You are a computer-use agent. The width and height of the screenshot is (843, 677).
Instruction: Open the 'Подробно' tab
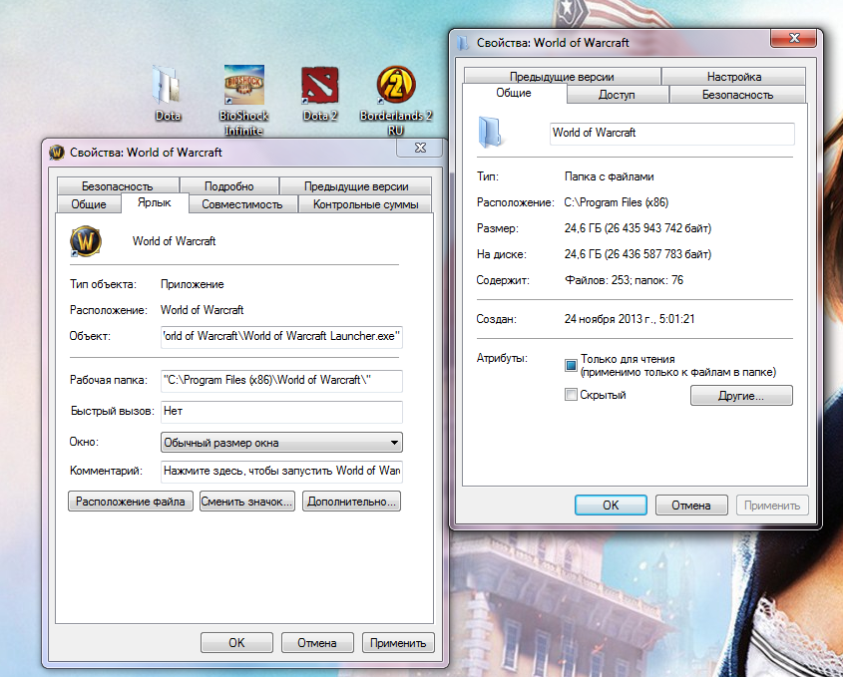[229, 185]
